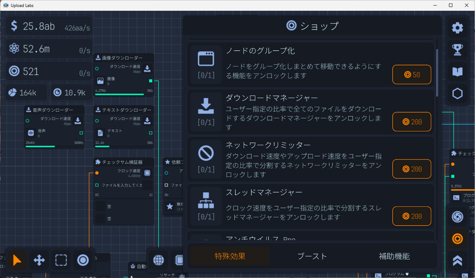475x278 pixels.
Task: Click the 426aa/s income rate
Action: click(77, 28)
